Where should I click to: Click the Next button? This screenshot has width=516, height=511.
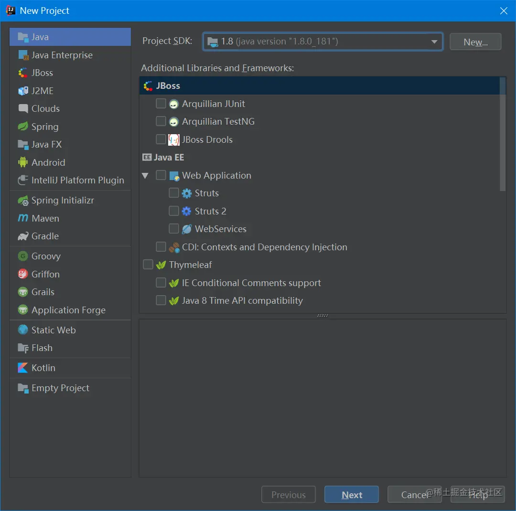[x=352, y=495]
